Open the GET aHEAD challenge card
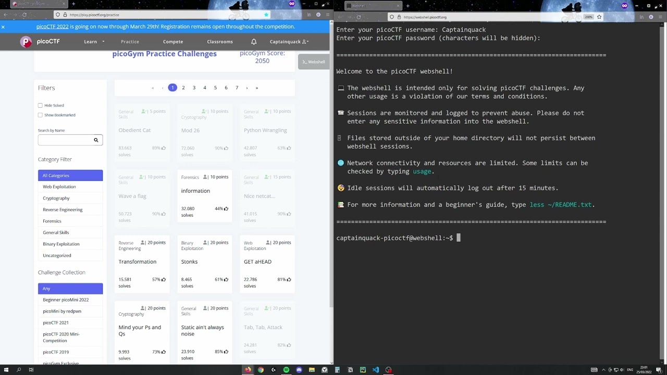The height and width of the screenshot is (375, 667). 267,265
